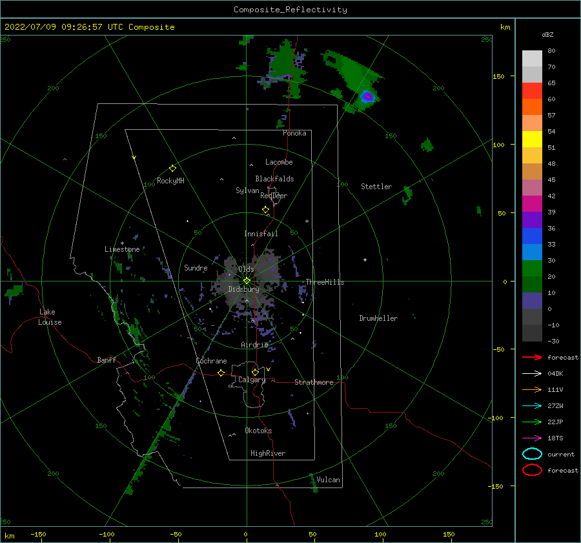Click the Okotoks label

(x=258, y=431)
